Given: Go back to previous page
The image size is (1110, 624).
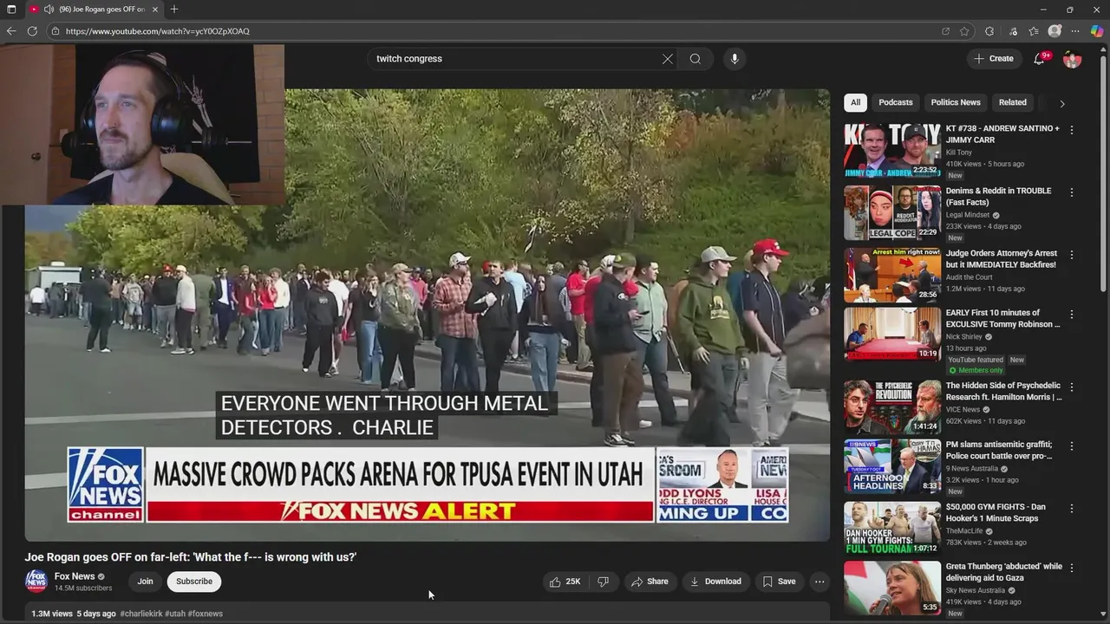Looking at the screenshot, I should pos(11,31).
